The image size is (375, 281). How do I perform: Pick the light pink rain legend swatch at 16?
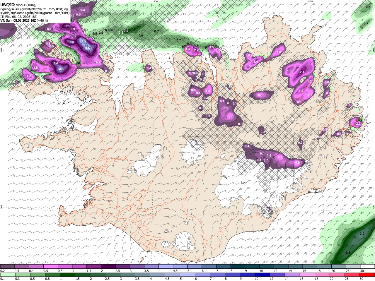[307, 275]
